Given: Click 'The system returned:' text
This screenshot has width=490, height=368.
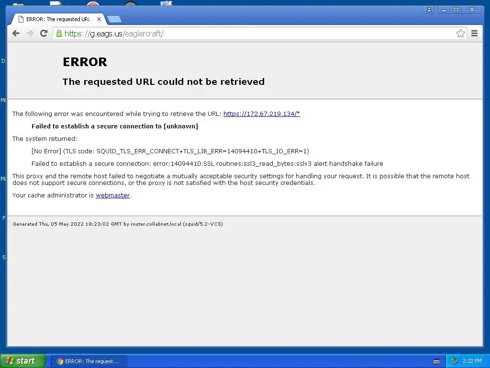Looking at the screenshot, I should [45, 139].
